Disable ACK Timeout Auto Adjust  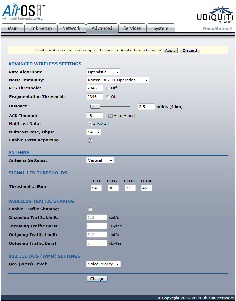pyautogui.click(x=111, y=116)
